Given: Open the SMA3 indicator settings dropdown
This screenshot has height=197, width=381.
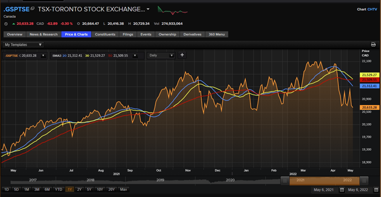Looking at the screenshot, I should [135, 56].
